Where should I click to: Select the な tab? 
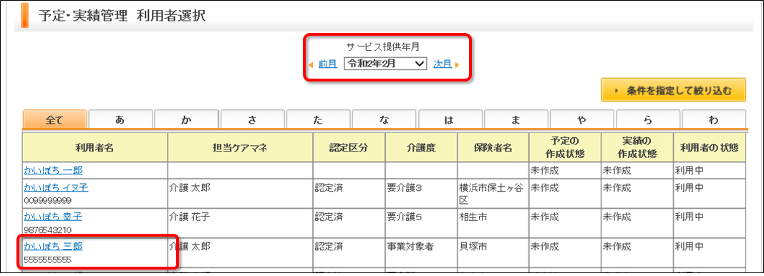[385, 119]
